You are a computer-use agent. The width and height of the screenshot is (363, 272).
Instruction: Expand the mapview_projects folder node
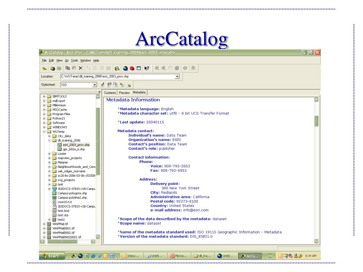point(49,158)
